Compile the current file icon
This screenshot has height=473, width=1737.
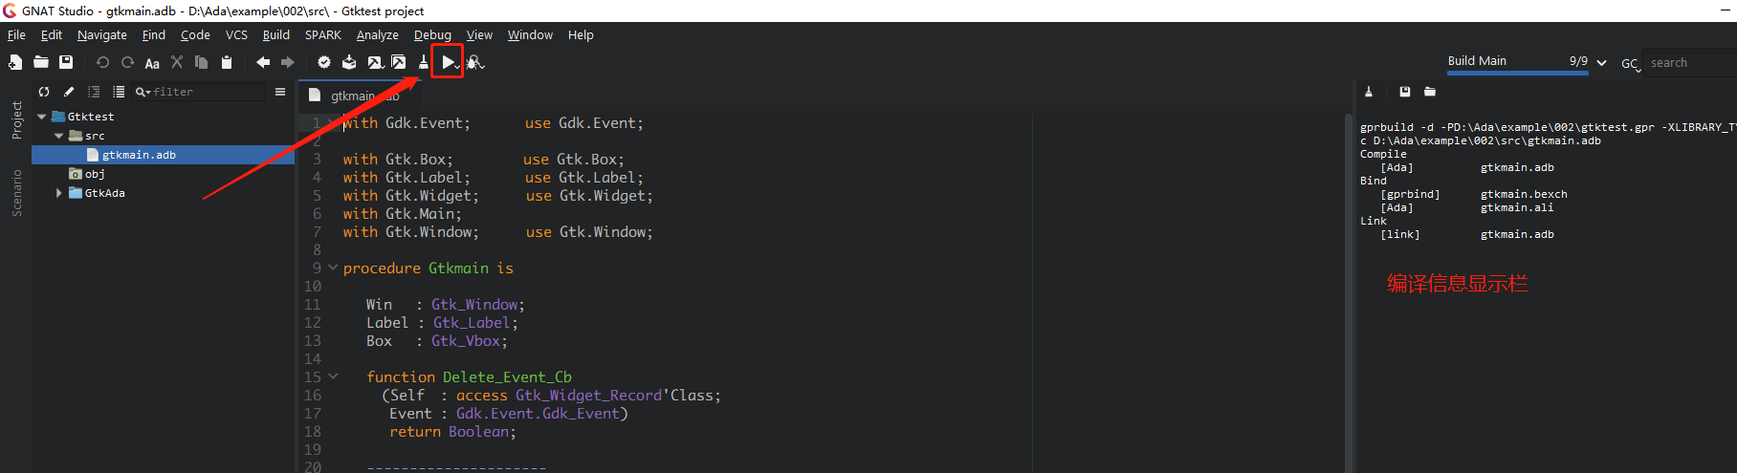(349, 62)
